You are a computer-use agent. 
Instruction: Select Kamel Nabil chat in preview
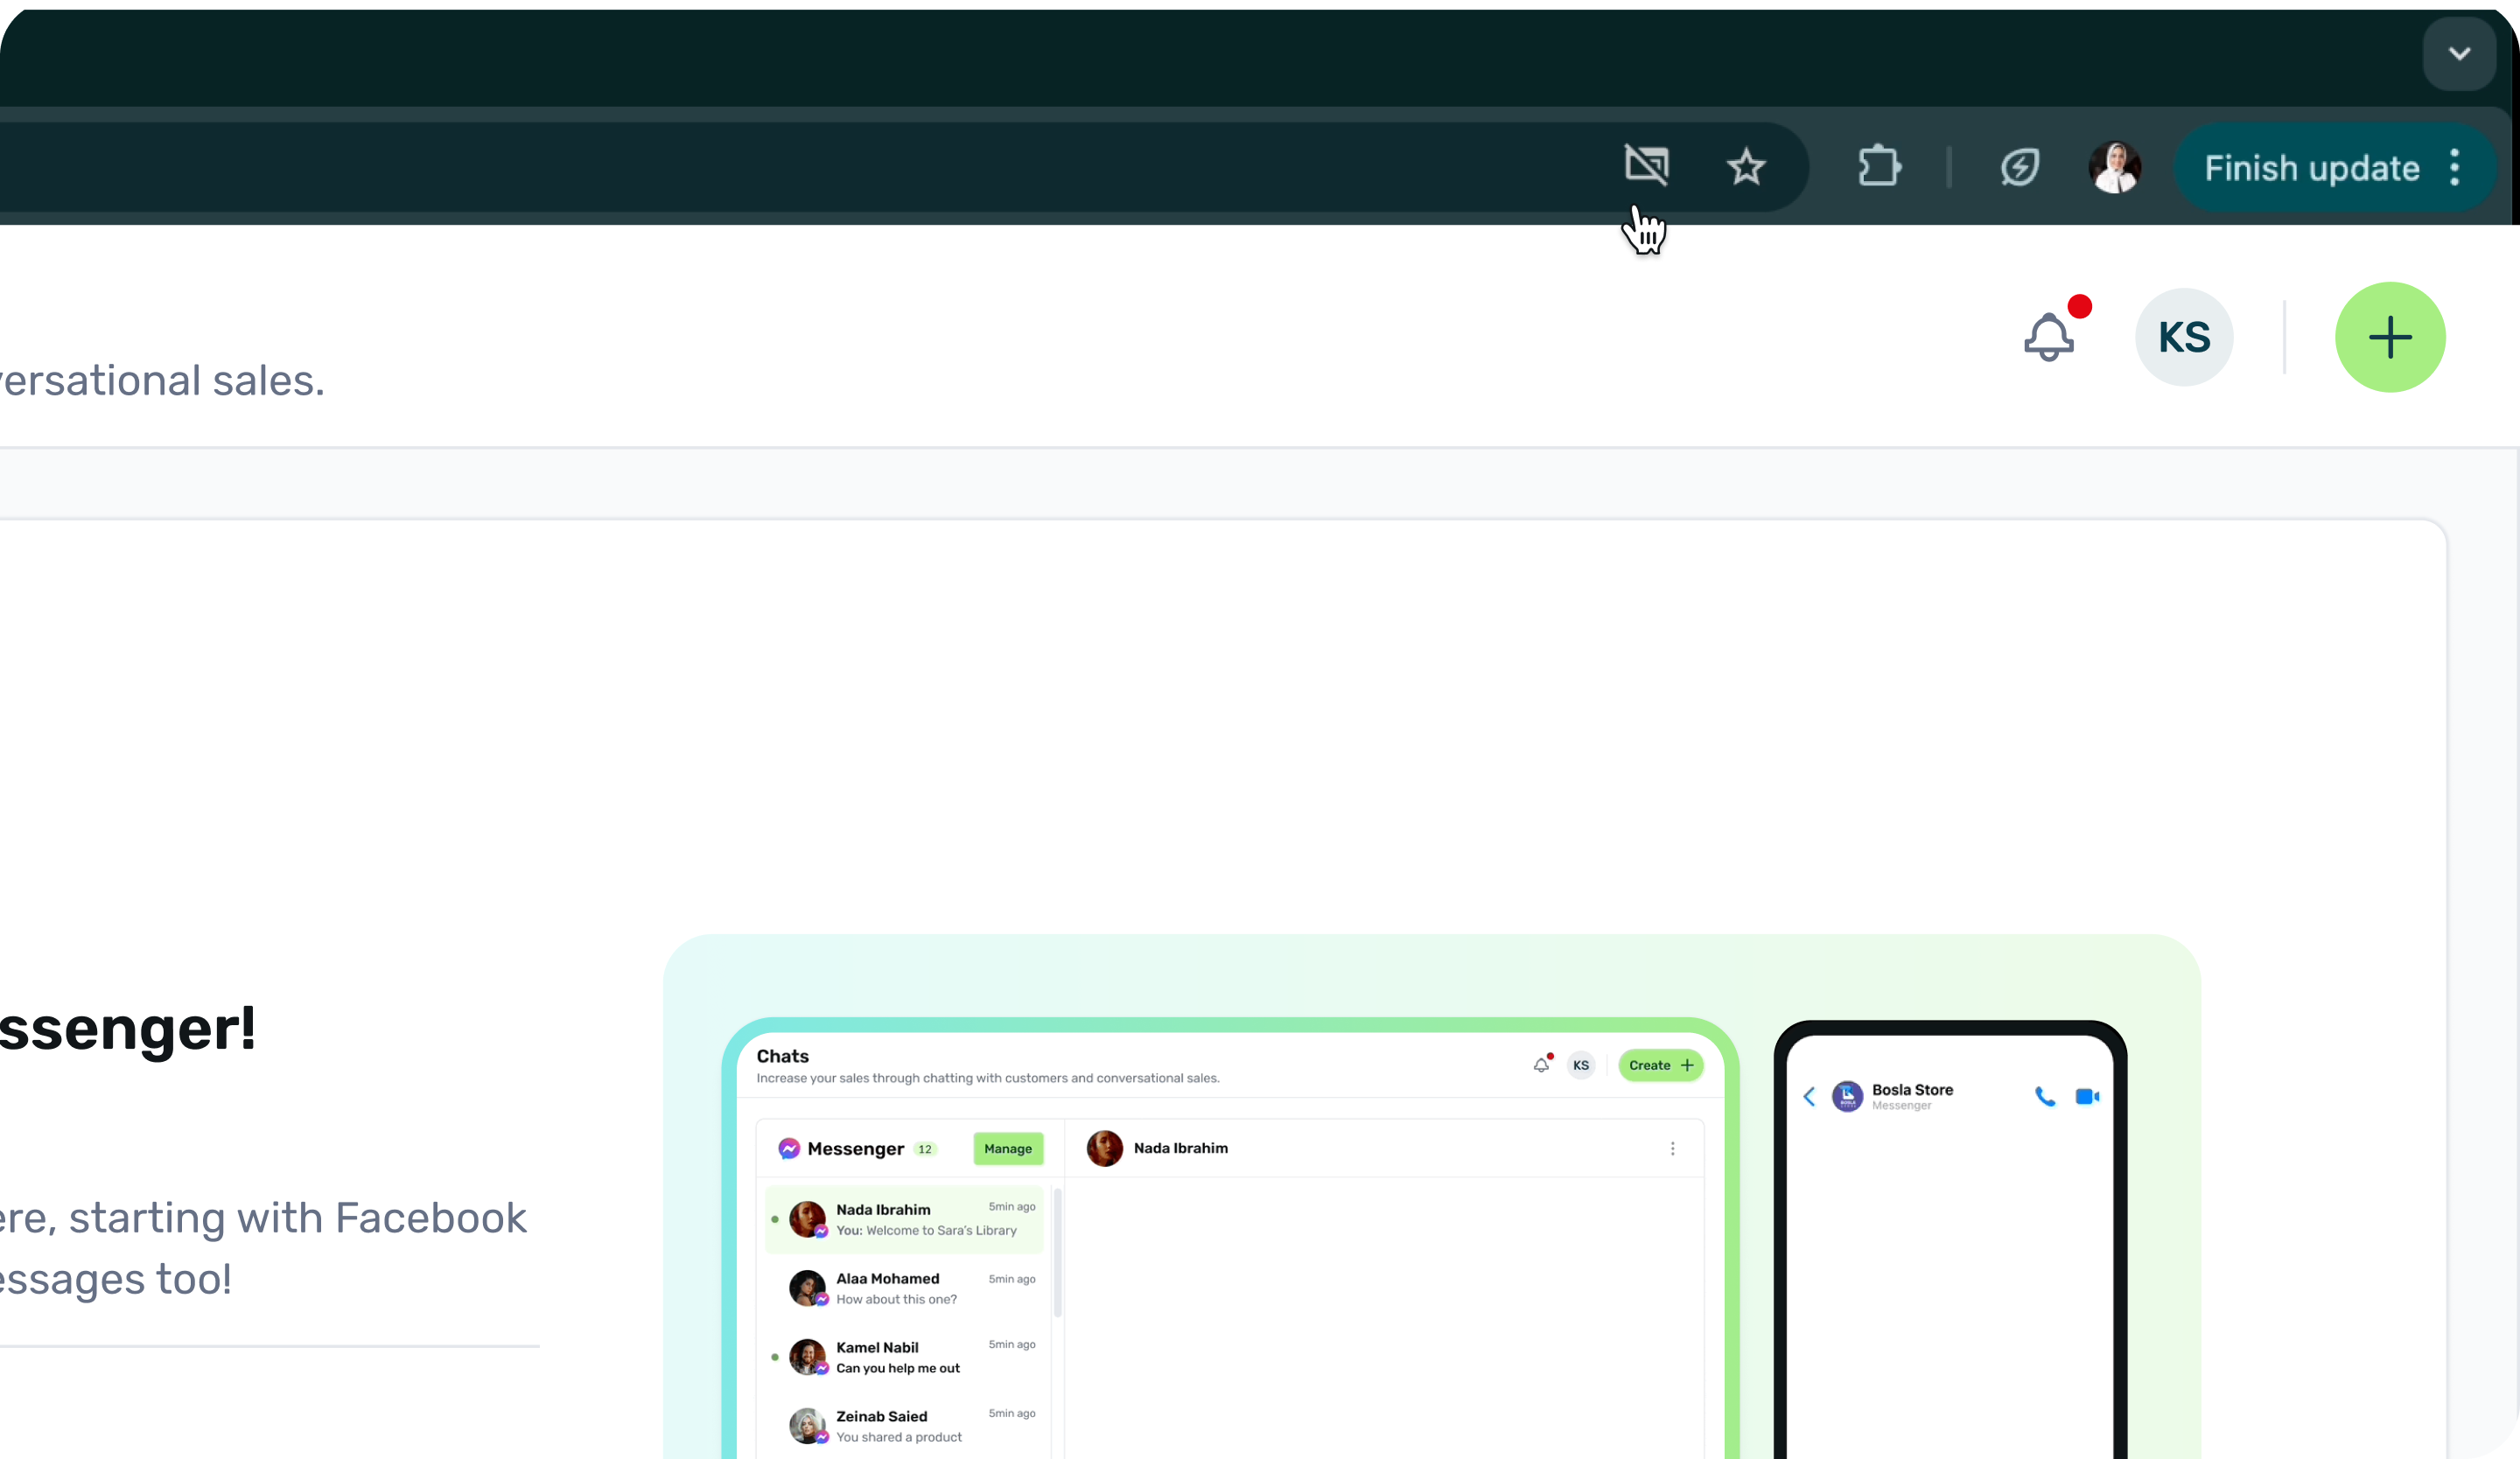905,1357
